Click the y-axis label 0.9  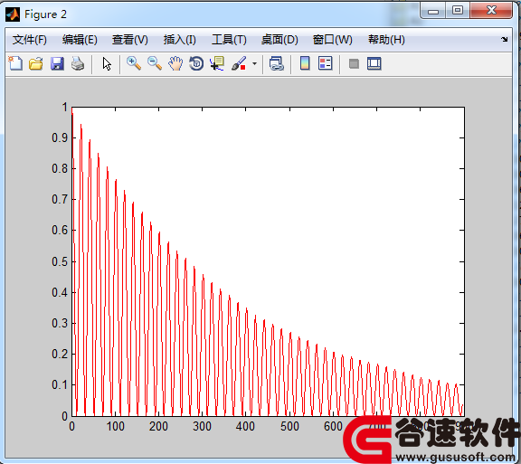60,137
